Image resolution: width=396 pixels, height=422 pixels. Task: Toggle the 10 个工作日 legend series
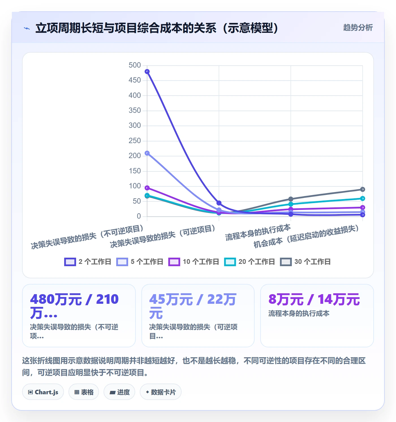point(194,262)
